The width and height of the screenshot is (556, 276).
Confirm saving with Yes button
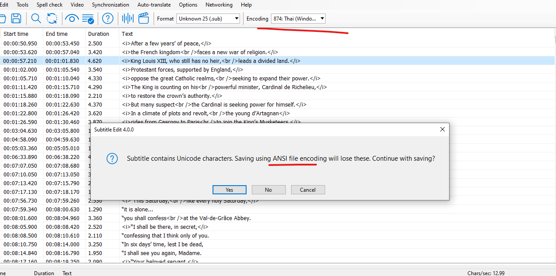coord(229,190)
